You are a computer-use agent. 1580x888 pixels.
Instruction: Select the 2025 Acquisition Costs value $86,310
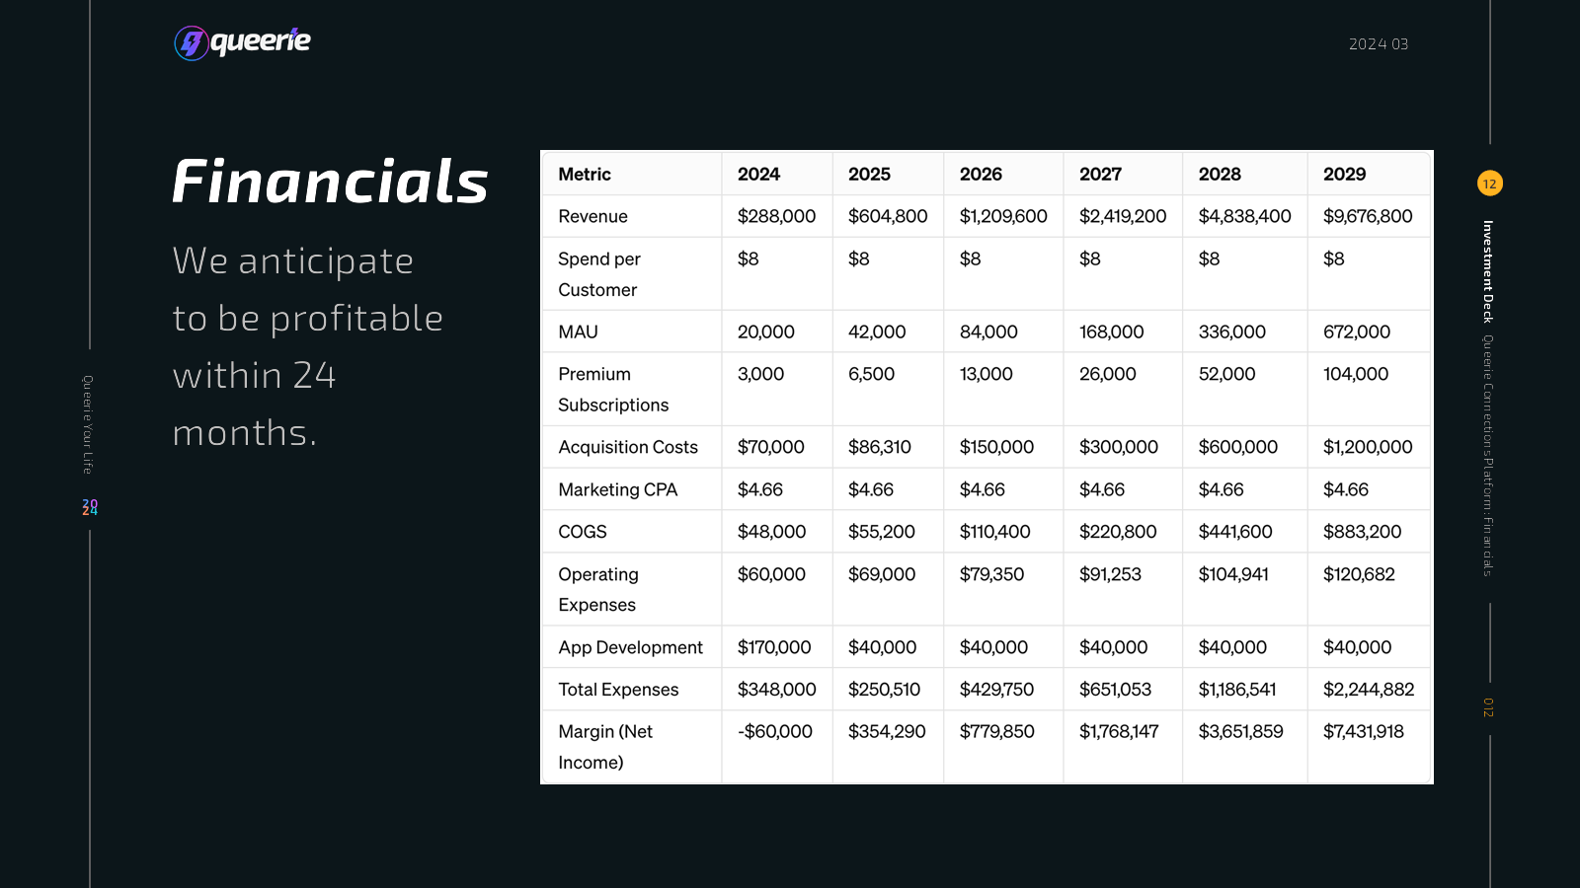click(x=879, y=448)
